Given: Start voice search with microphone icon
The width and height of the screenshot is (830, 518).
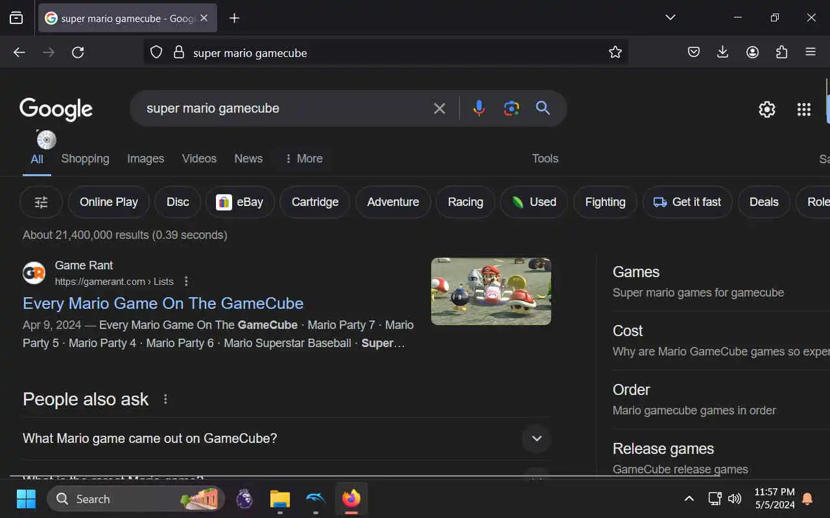Looking at the screenshot, I should tap(479, 108).
